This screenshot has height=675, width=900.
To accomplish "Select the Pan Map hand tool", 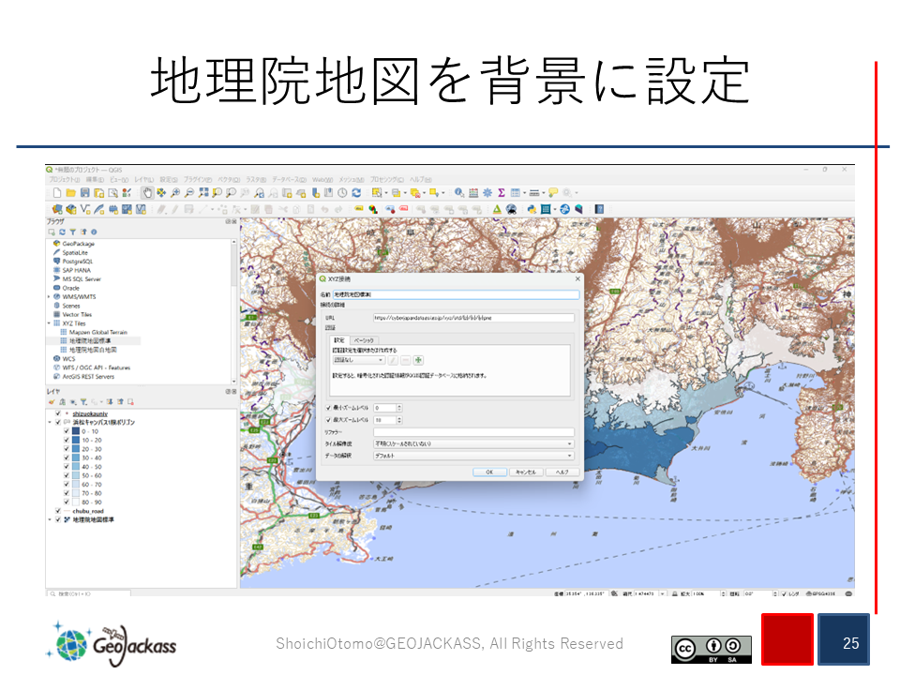I will click(x=146, y=192).
